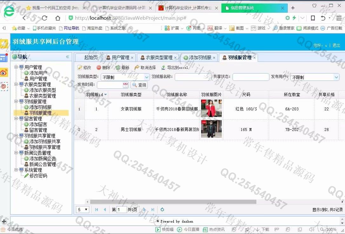Image resolution: width=345 pixels, height=234 pixels.
Task: Open the page size dropdown showing 5
Action: pyautogui.click(x=83, y=210)
